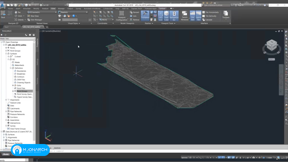This screenshot has height=162, width=288.
Task: Expand the E street surface node
Action: coord(8,57)
